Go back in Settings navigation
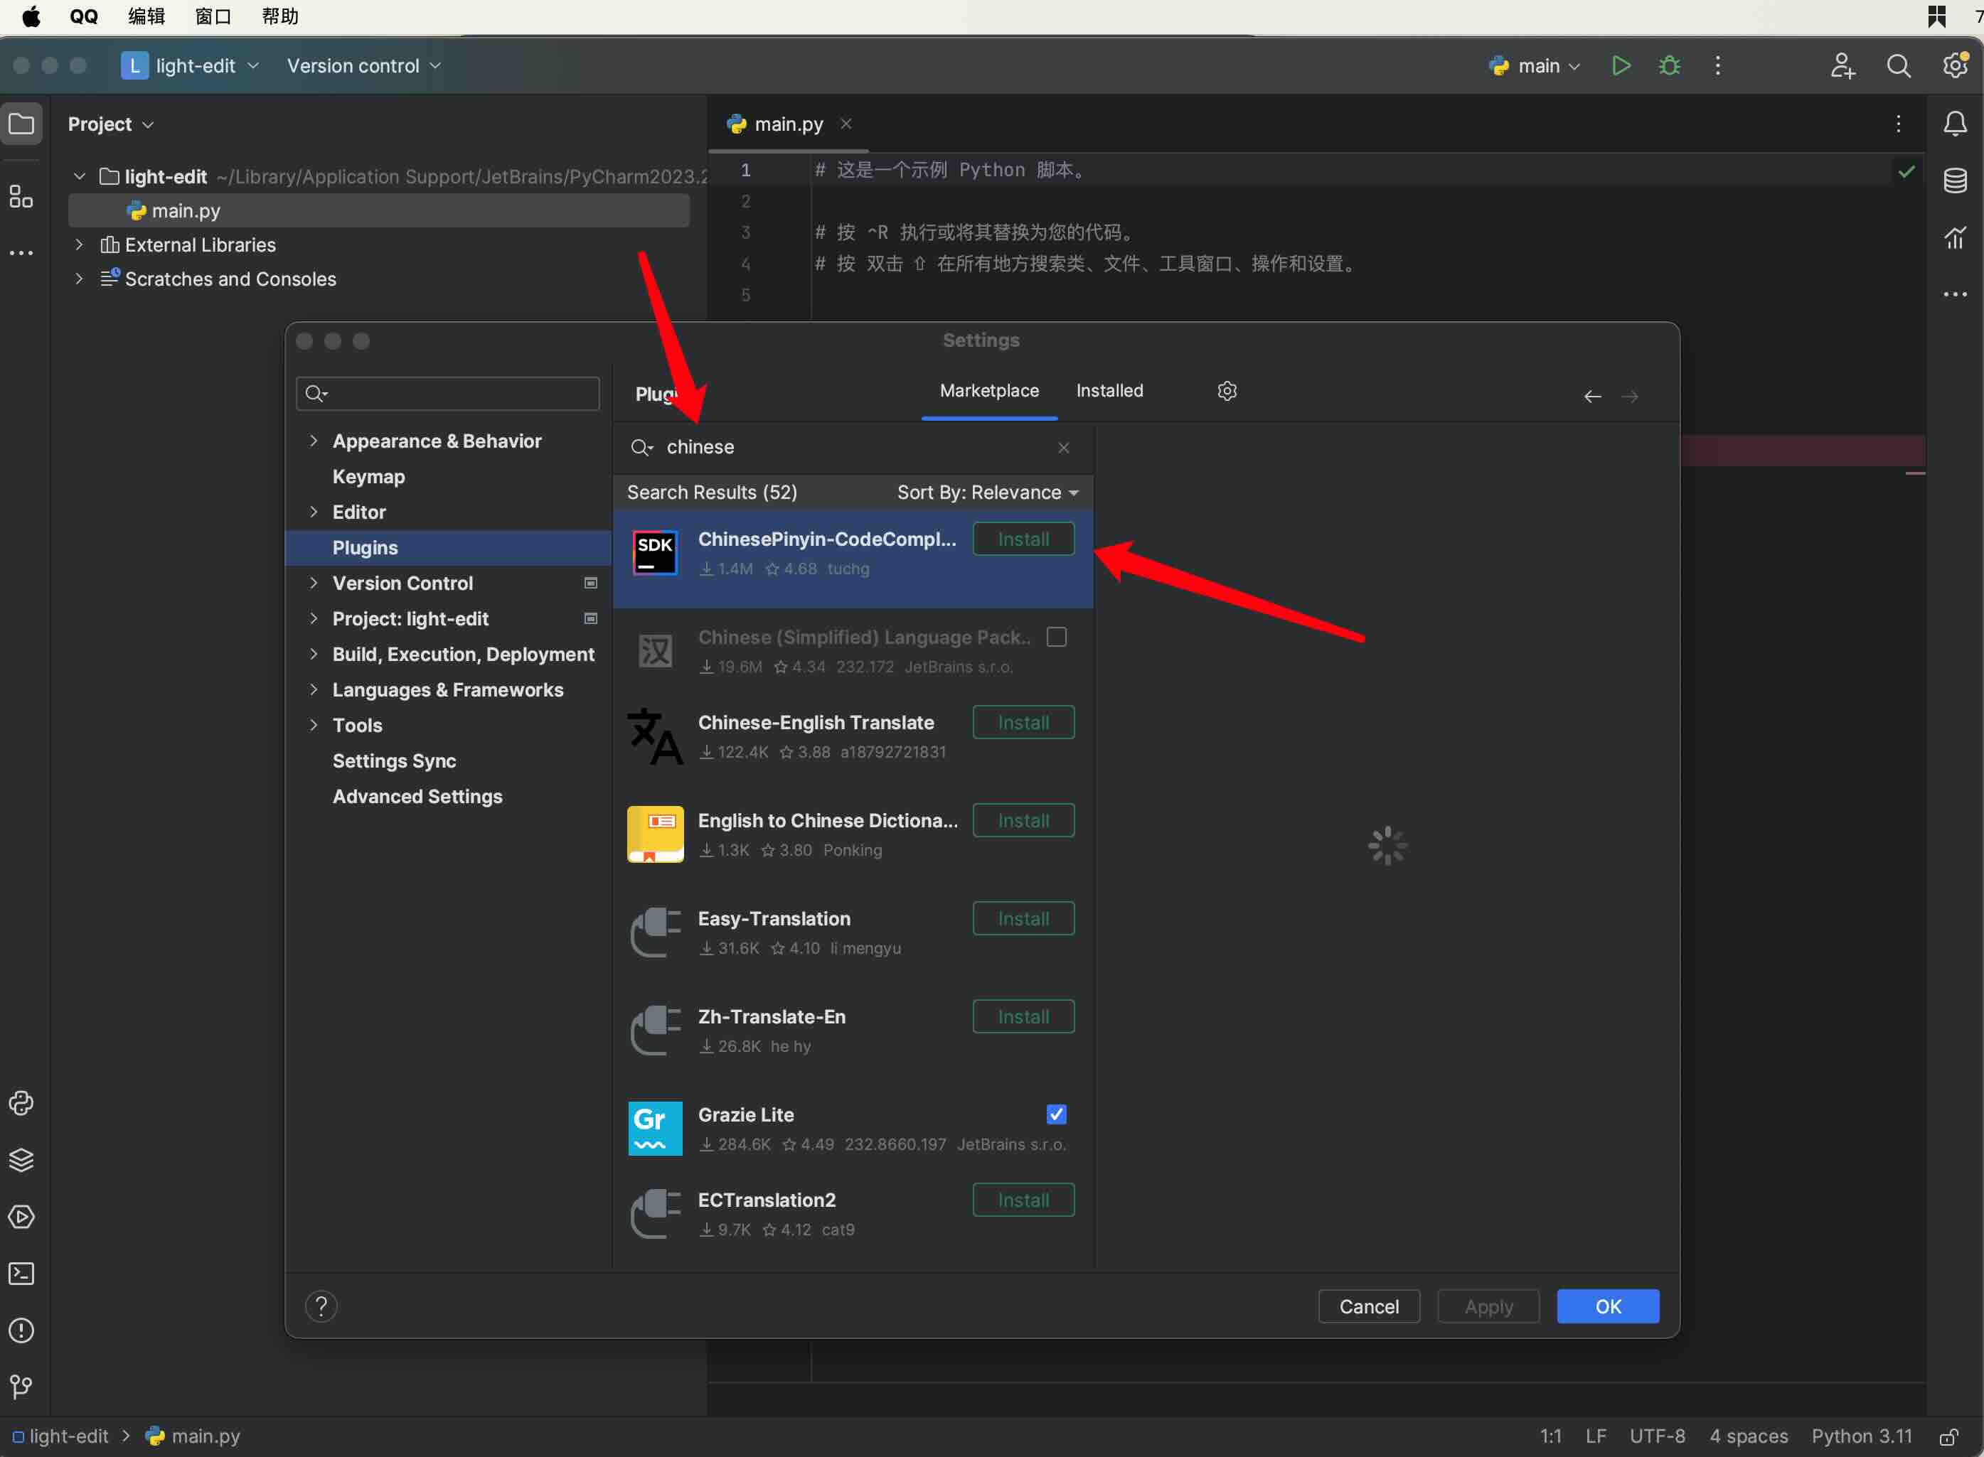1984x1457 pixels. [1592, 397]
